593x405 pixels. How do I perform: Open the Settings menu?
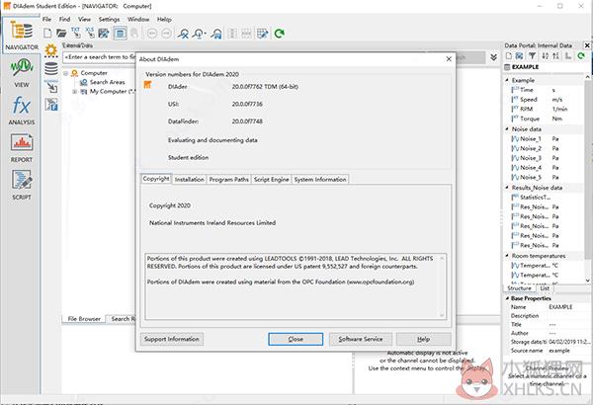(x=109, y=19)
